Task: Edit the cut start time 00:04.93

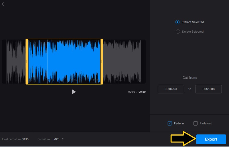Action: [171, 89]
